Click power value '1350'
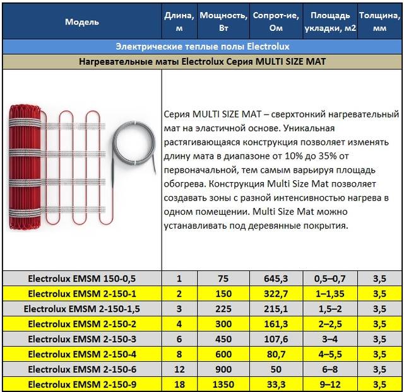Viewport: 404px width, 392px height. click(x=223, y=385)
